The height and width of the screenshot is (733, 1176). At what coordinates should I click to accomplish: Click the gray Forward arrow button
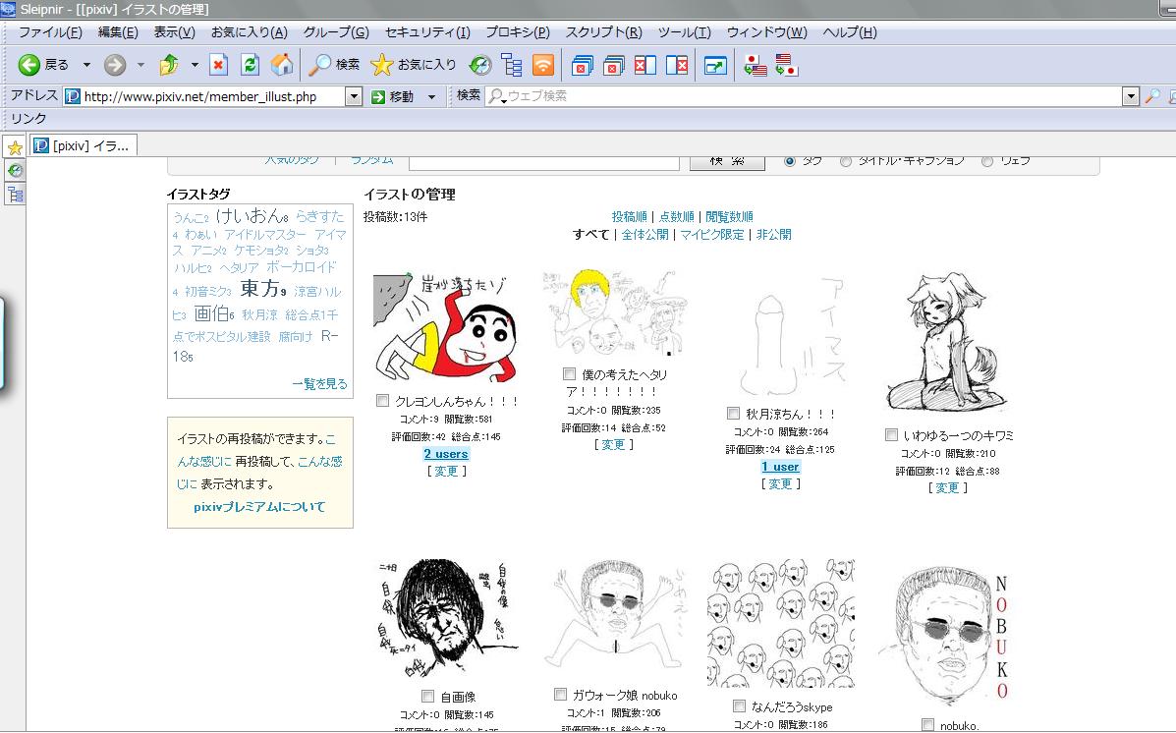[x=115, y=65]
